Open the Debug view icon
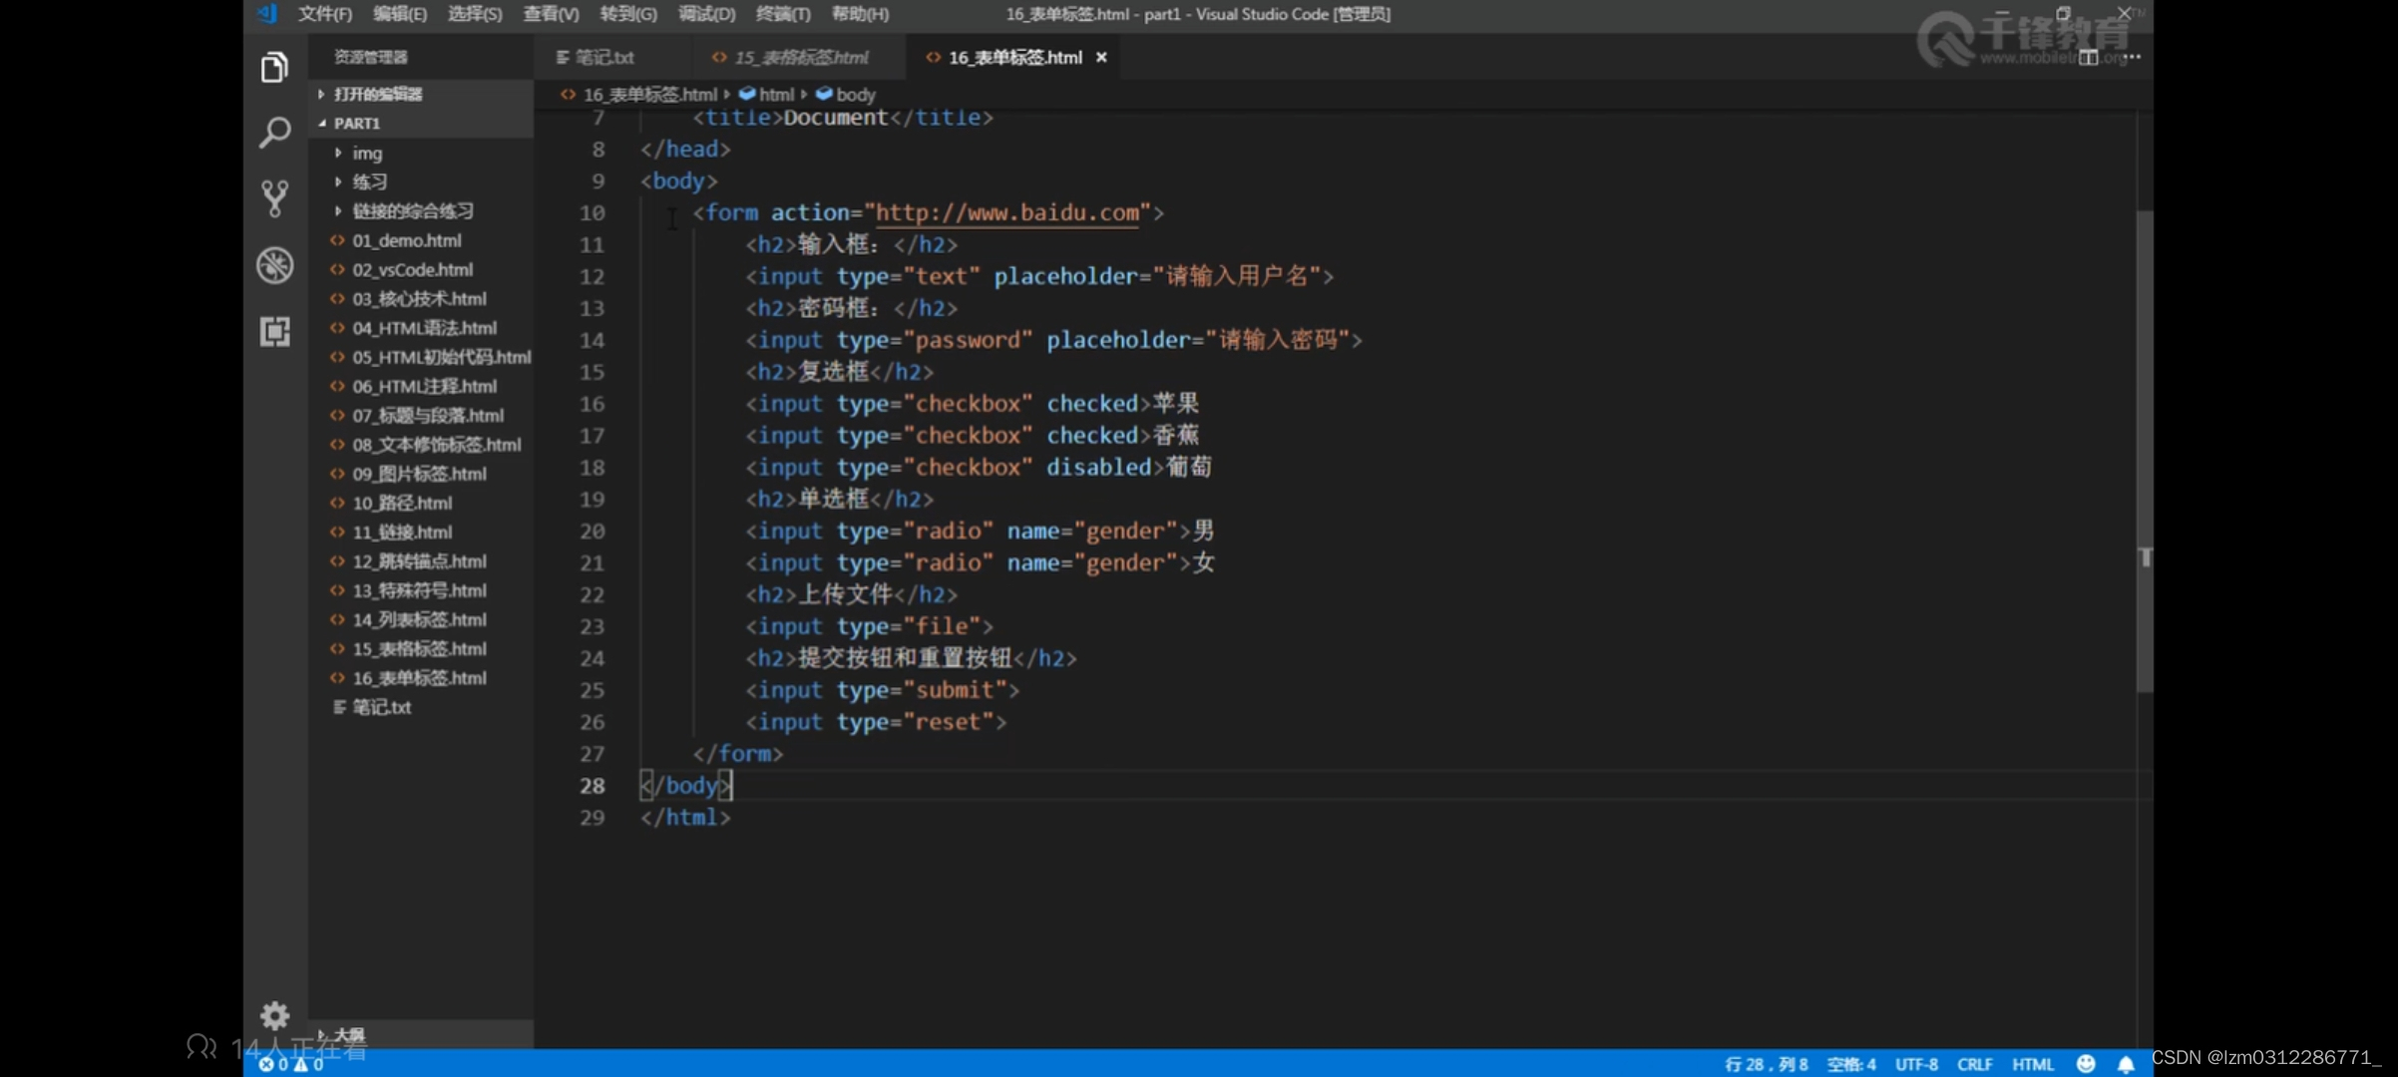The image size is (2398, 1077). click(274, 265)
